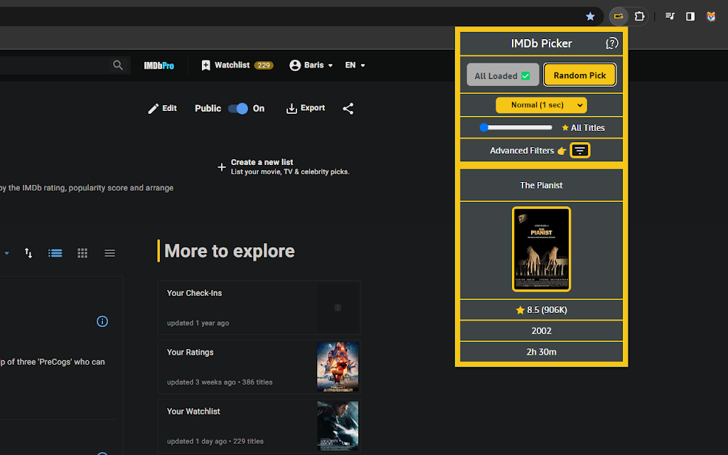Expand the sort-by dropdown arrow
The height and width of the screenshot is (455, 728).
point(6,253)
